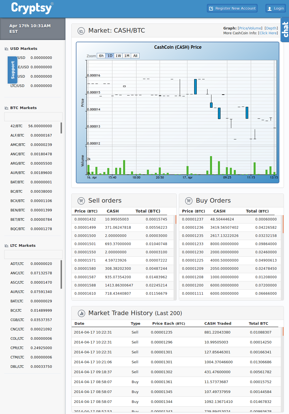Select buy order priced 0.00001237
The image size is (289, 414).
click(230, 219)
